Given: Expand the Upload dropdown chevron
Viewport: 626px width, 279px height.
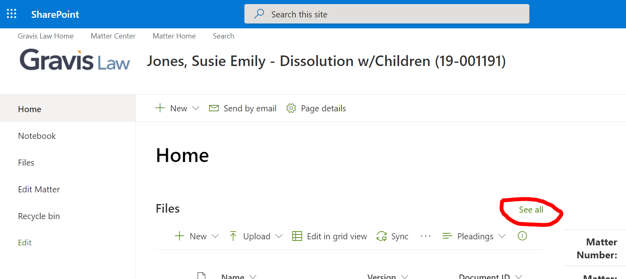Looking at the screenshot, I should click(x=279, y=236).
